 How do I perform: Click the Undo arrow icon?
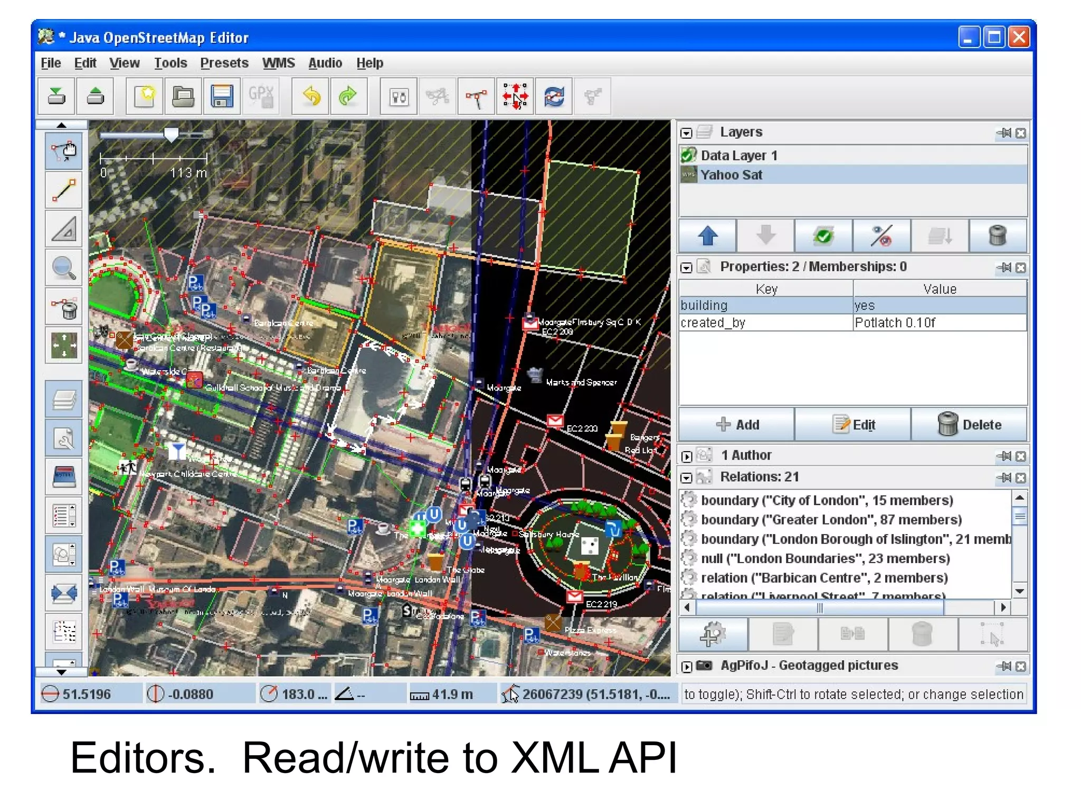(311, 96)
